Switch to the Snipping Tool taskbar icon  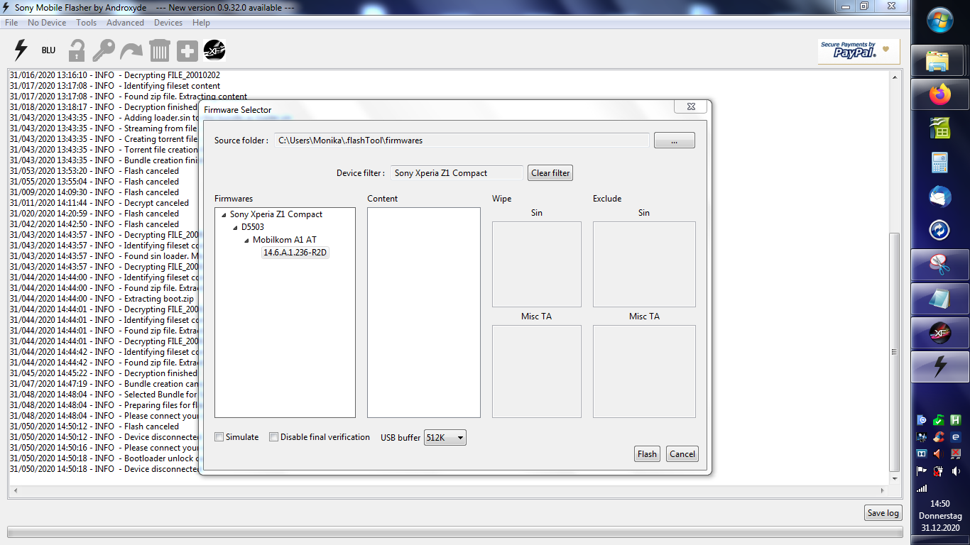[940, 265]
